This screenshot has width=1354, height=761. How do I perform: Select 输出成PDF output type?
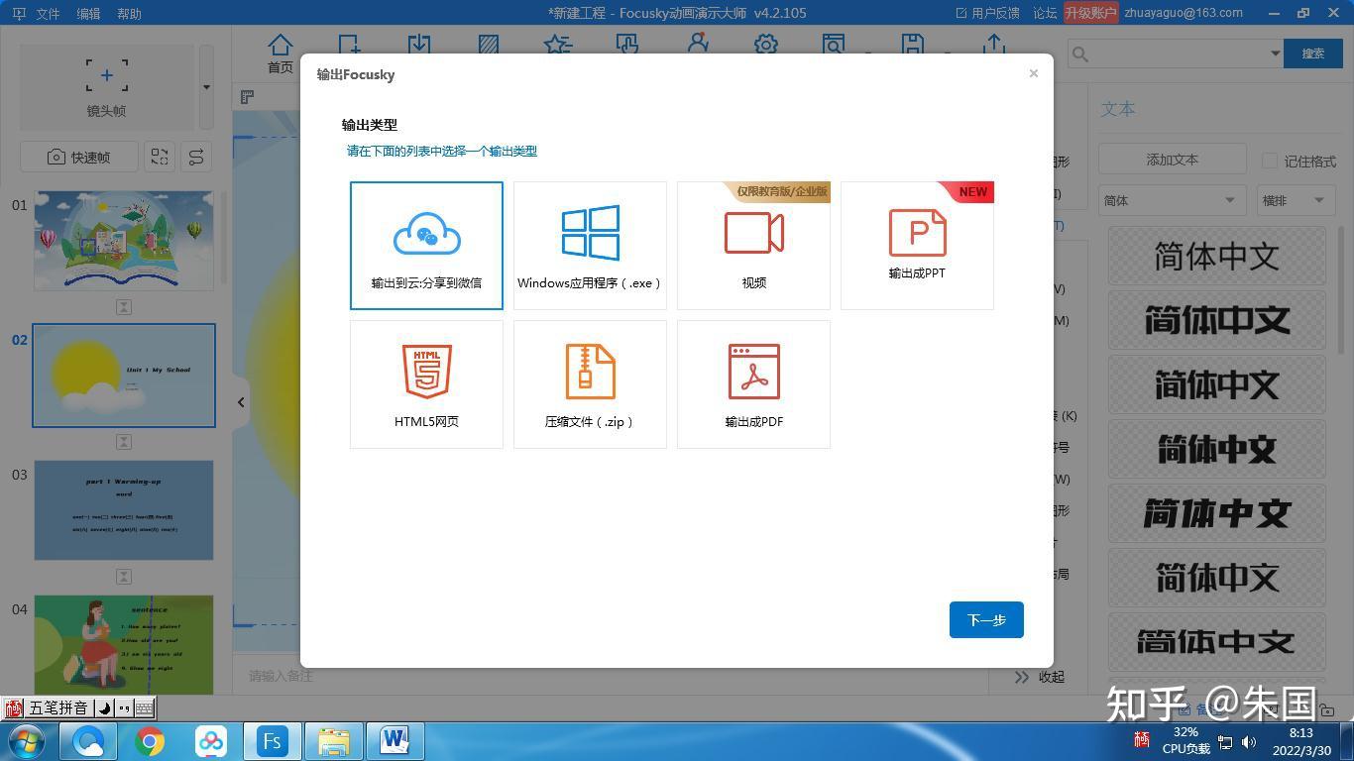pos(753,384)
